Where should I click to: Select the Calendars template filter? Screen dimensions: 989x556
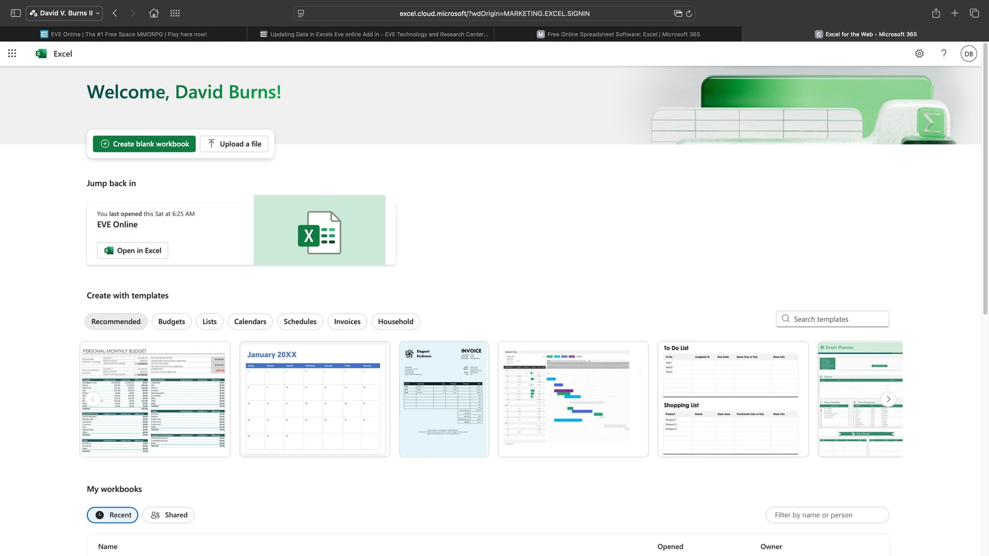[x=250, y=322]
